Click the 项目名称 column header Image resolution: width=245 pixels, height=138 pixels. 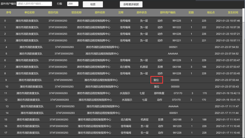pos(76,13)
